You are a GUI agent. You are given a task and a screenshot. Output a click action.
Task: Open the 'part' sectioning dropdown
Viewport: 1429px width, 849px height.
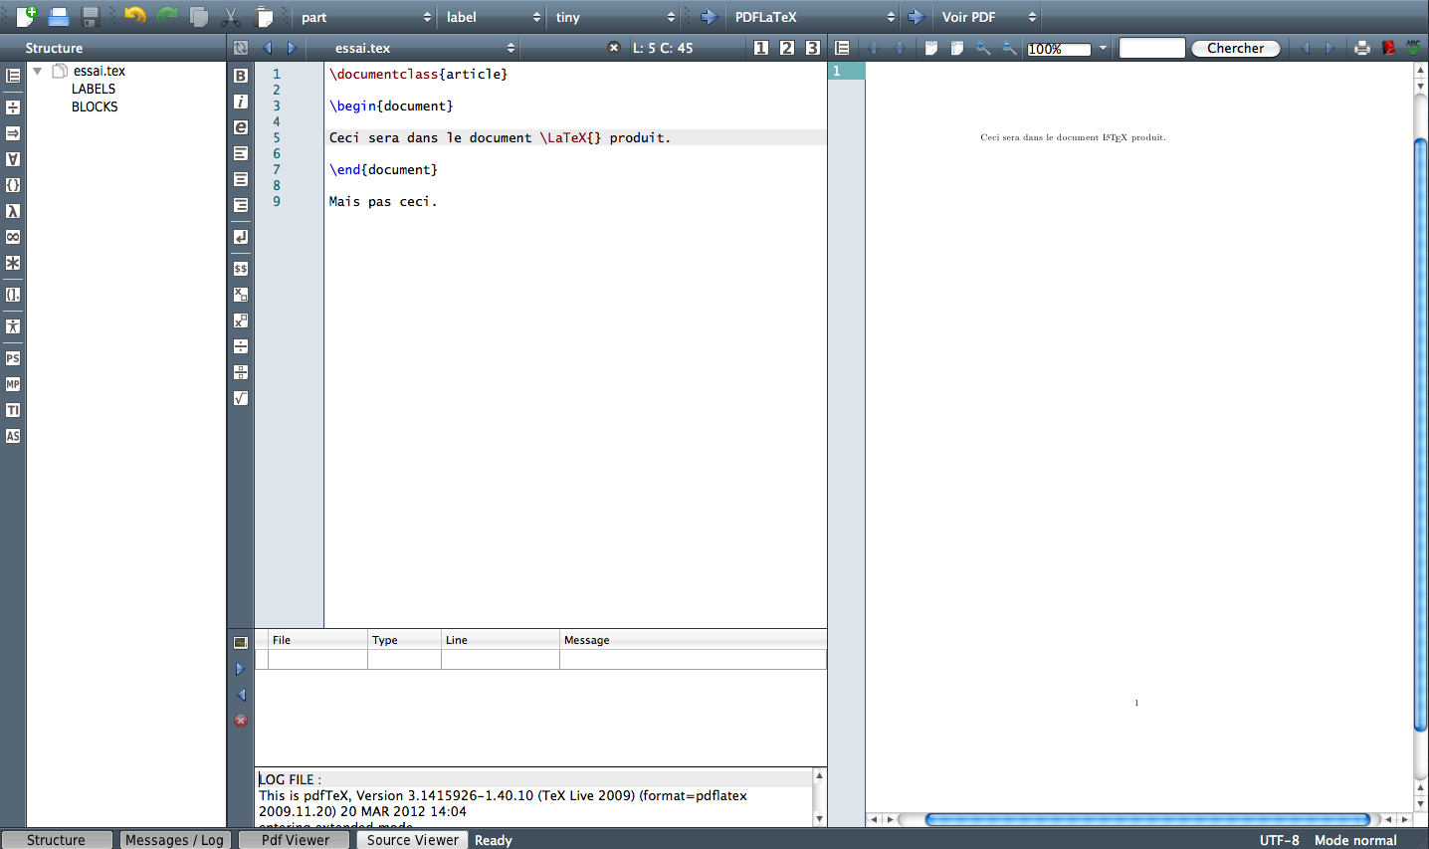366,17
